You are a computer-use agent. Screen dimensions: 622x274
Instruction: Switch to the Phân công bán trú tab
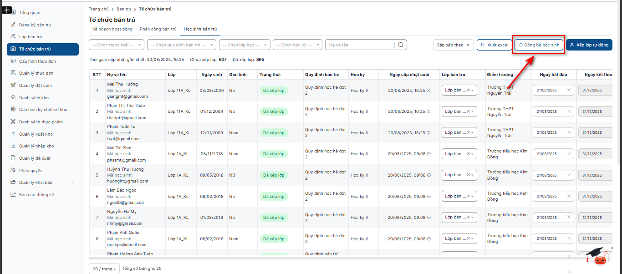158,29
